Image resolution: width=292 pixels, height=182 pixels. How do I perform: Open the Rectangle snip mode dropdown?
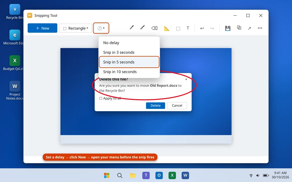[76, 28]
